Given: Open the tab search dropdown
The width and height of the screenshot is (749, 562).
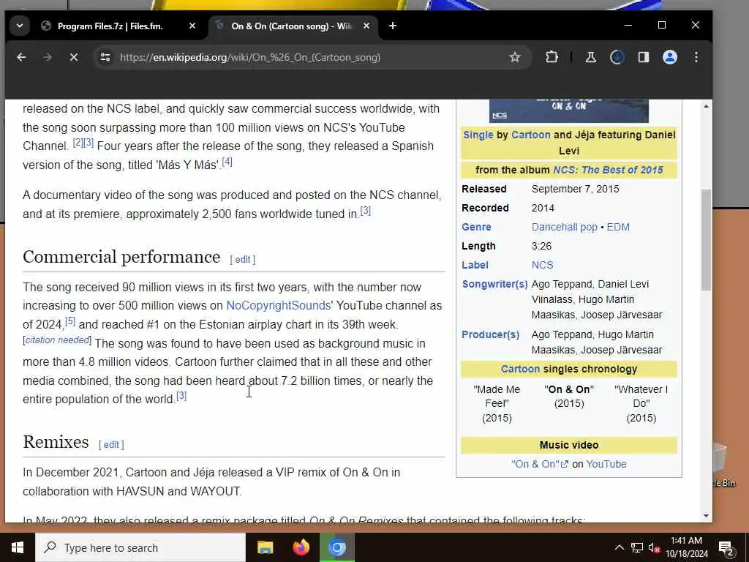Looking at the screenshot, I should (20, 26).
